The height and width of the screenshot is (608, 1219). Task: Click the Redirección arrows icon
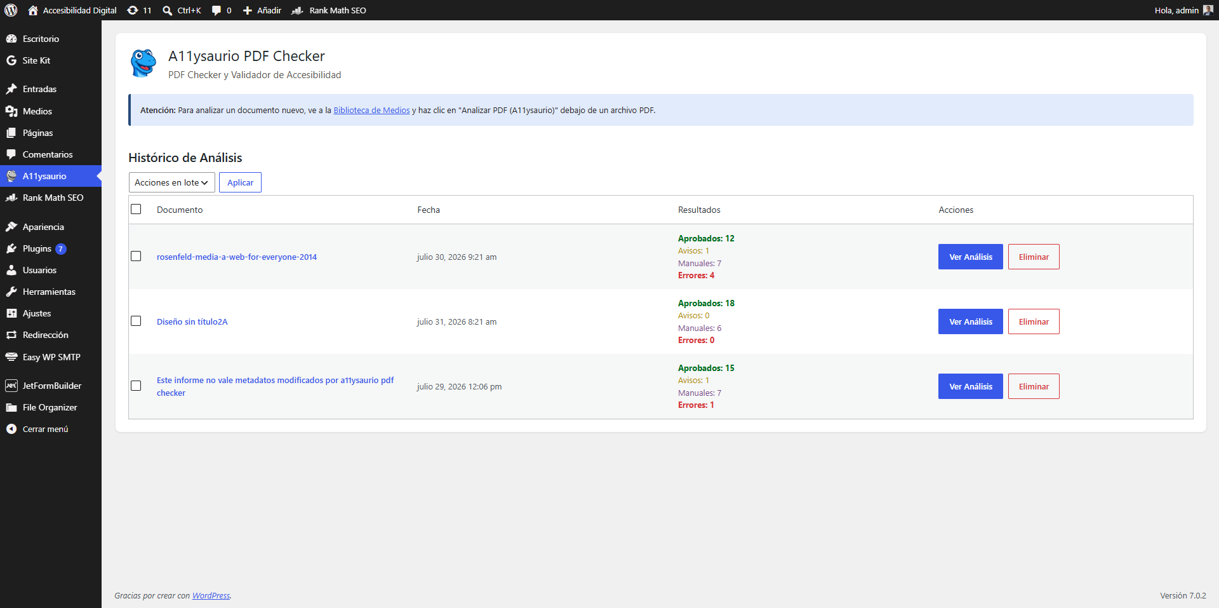click(x=11, y=335)
